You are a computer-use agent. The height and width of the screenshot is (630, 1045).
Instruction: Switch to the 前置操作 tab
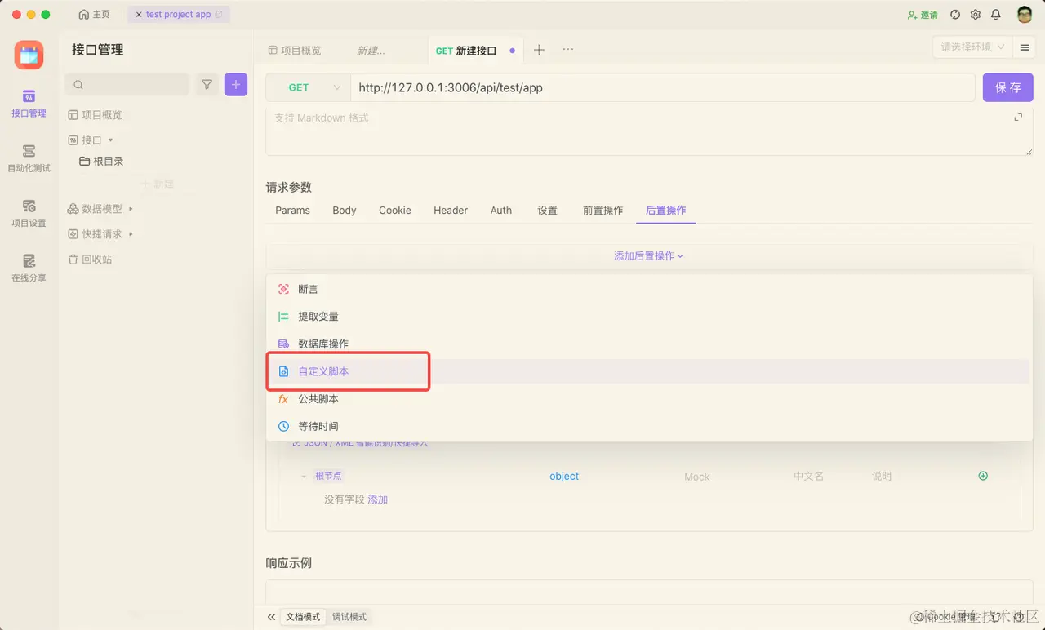(603, 211)
